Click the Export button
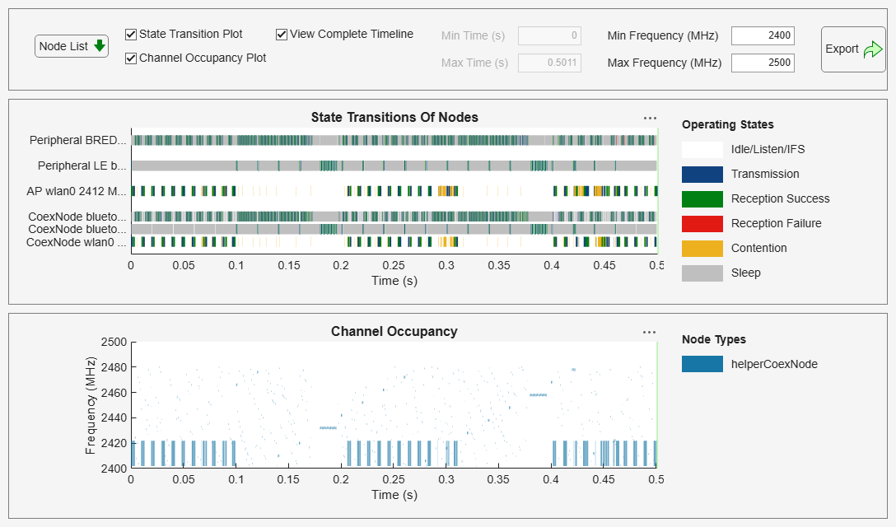Screen dimensions: 896x527 click(x=853, y=49)
